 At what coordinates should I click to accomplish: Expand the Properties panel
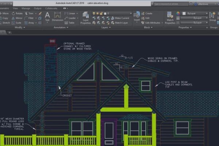(x=185, y=27)
